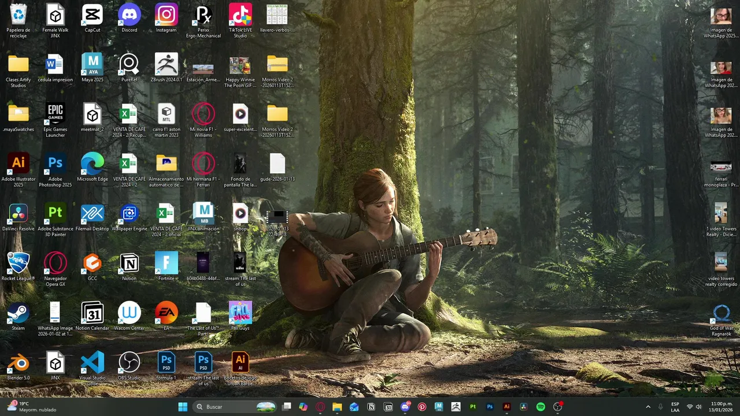The height and width of the screenshot is (416, 740).
Task: Launch the EA app desktop shortcut
Action: (166, 317)
